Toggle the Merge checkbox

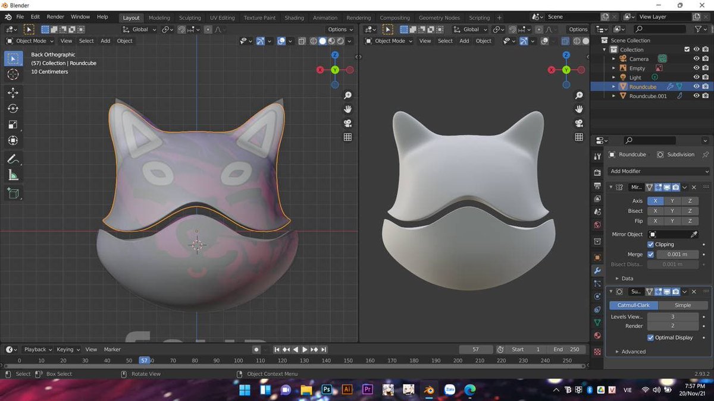pyautogui.click(x=650, y=254)
